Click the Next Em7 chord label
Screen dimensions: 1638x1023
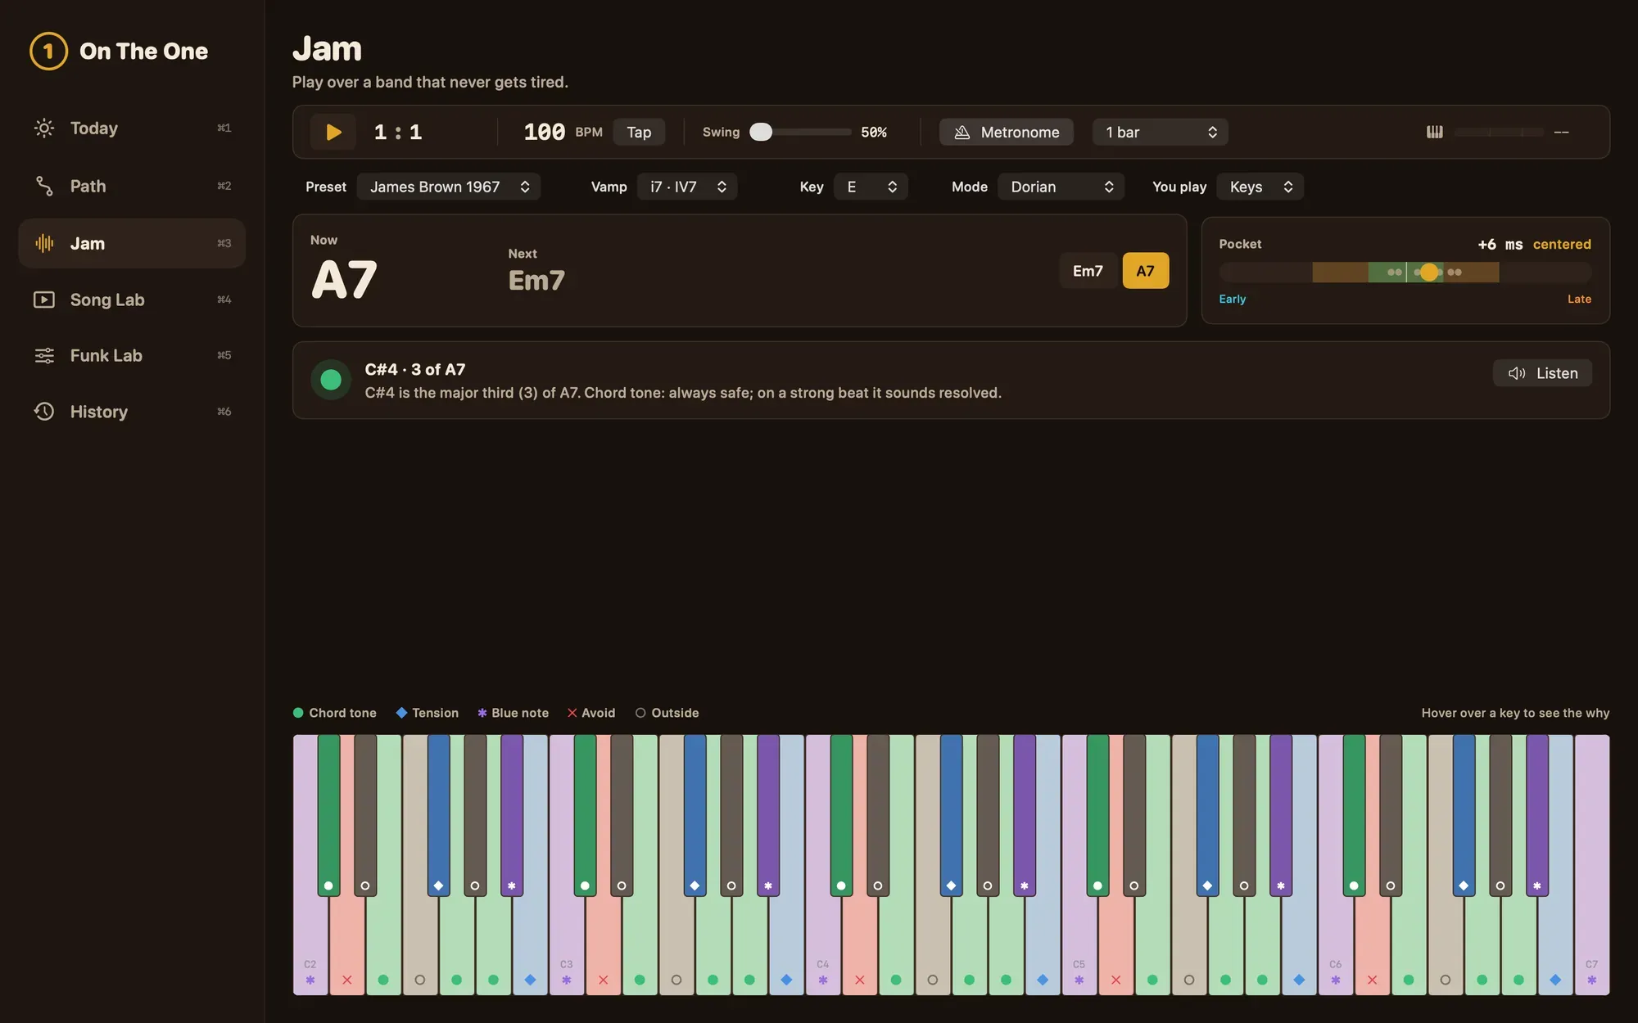click(x=536, y=281)
